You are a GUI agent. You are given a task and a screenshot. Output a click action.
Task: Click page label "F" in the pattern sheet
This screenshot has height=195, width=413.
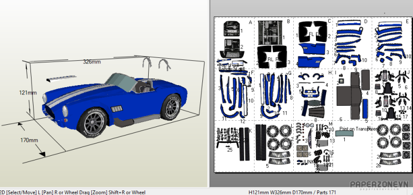tap(252, 72)
